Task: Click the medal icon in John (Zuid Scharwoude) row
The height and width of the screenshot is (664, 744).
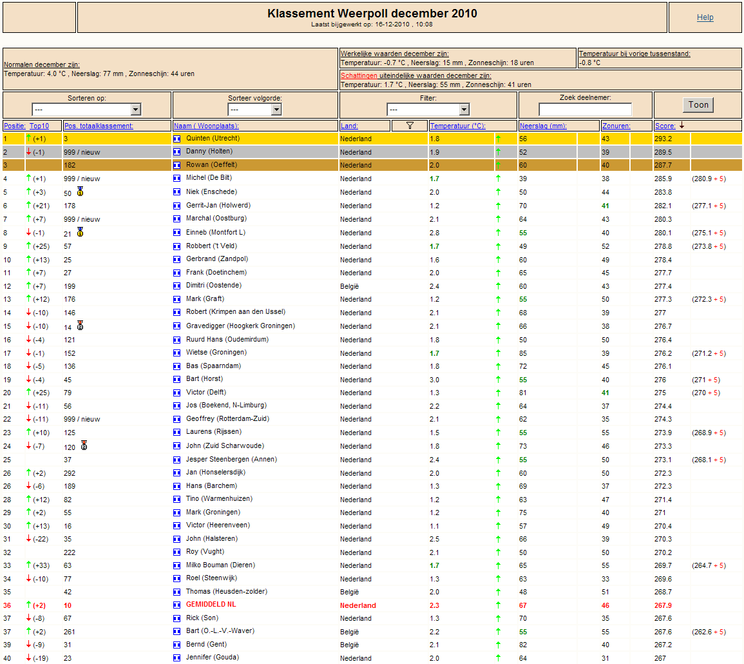Action: coord(84,445)
